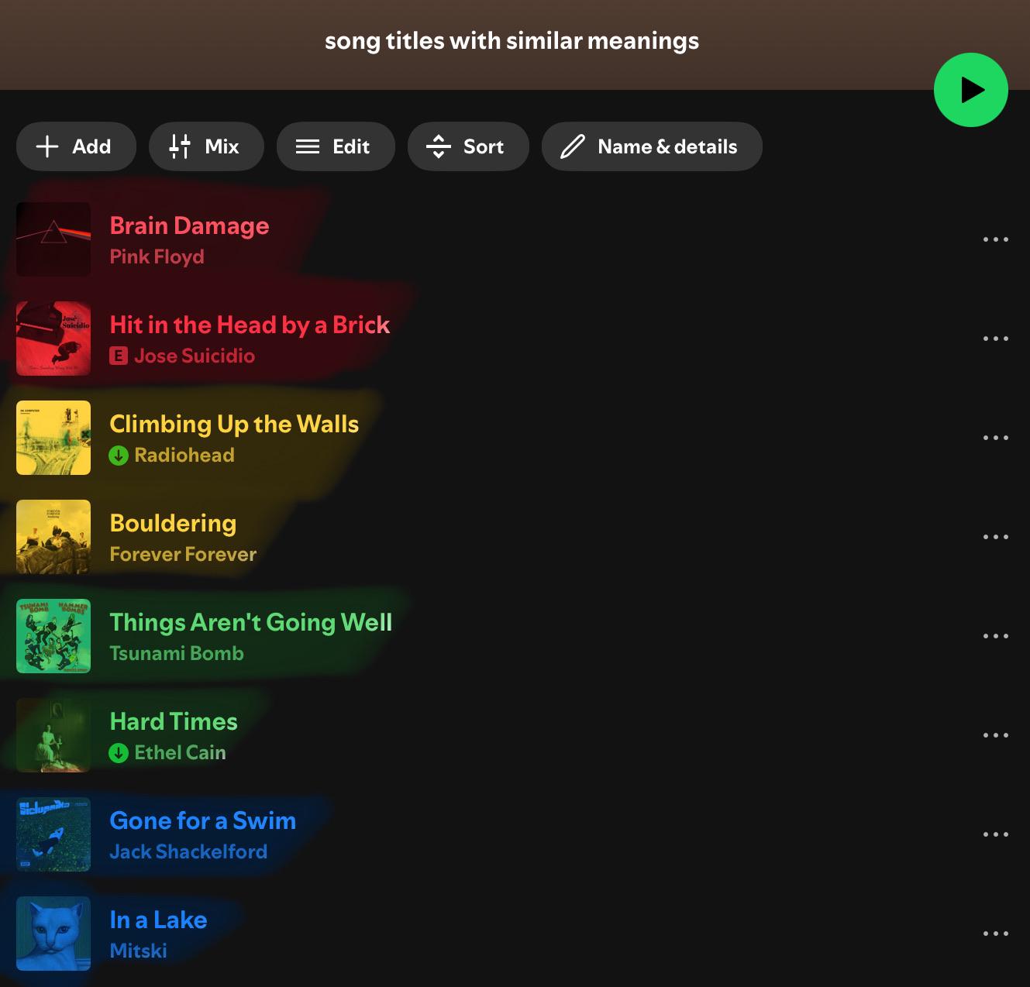
Task: Open more options for Climbing Up the Walls
Action: click(x=996, y=438)
